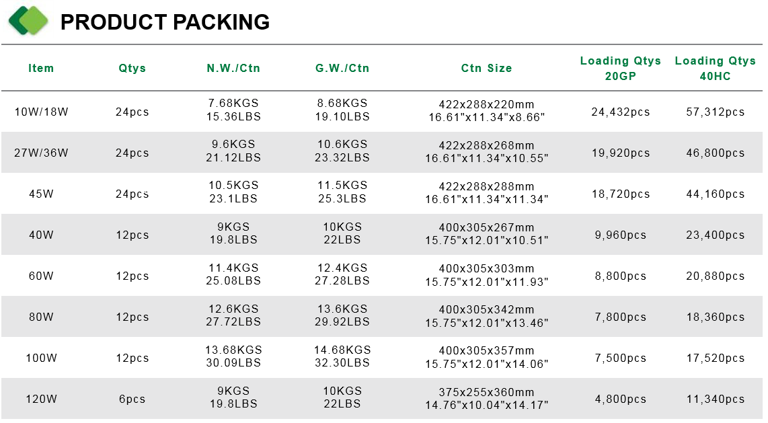Screen dimensions: 768x423
Task: Click the 8,800pcs 20GP value
Action: 620,276
